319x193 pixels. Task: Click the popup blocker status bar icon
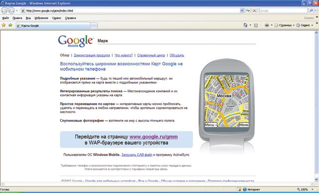point(239,190)
